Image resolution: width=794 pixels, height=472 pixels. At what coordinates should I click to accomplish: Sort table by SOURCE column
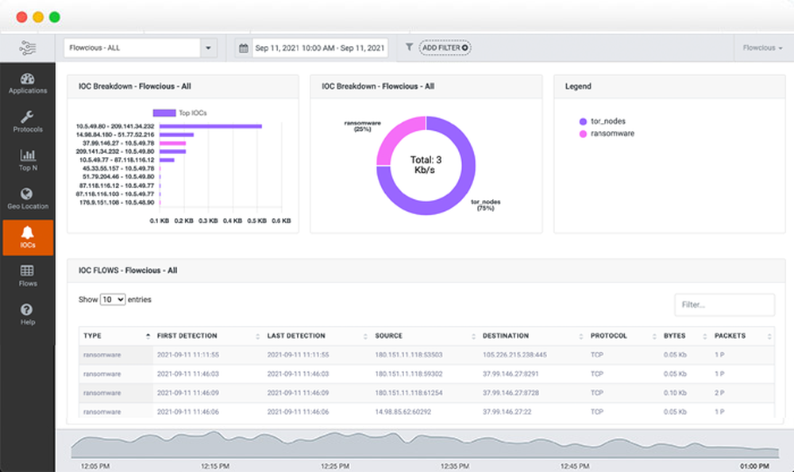click(425, 336)
